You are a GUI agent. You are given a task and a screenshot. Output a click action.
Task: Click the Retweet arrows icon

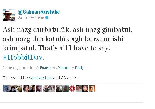click(x=55, y=68)
